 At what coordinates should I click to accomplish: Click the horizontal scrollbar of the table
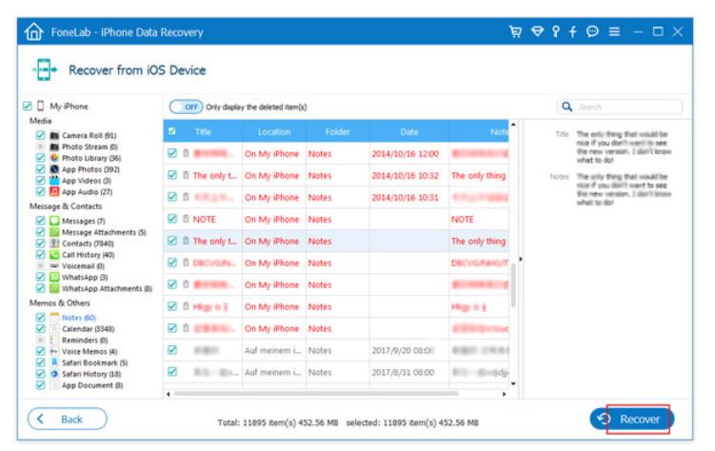pos(316,394)
